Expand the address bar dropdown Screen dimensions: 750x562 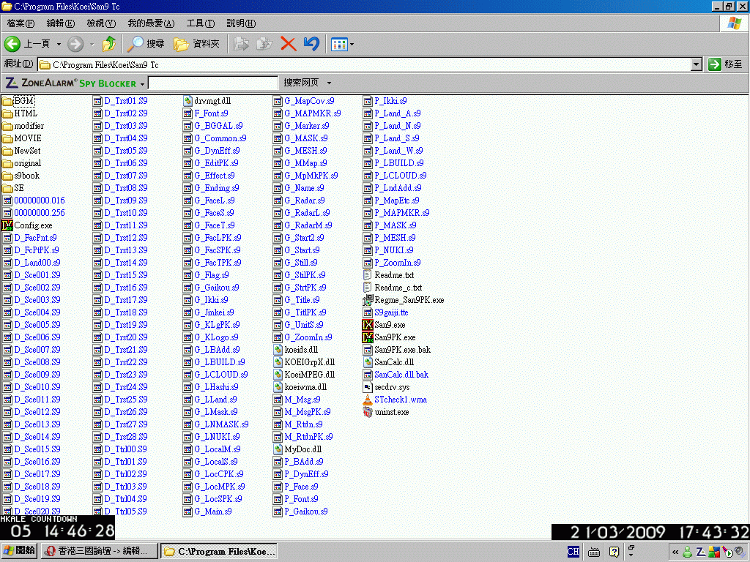(x=697, y=64)
